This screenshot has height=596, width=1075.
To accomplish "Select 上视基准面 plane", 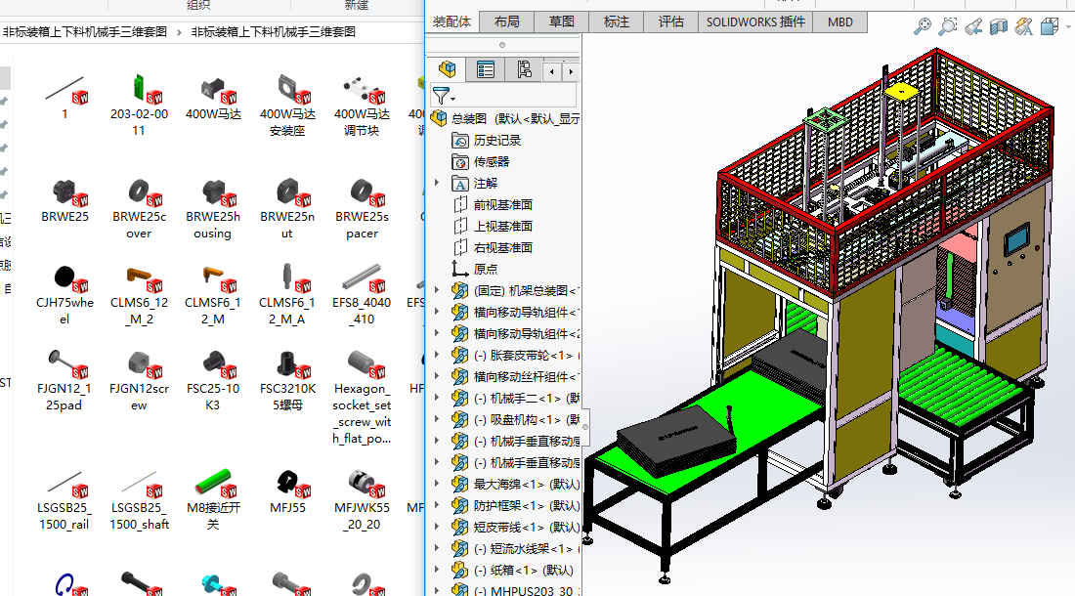I will point(493,226).
